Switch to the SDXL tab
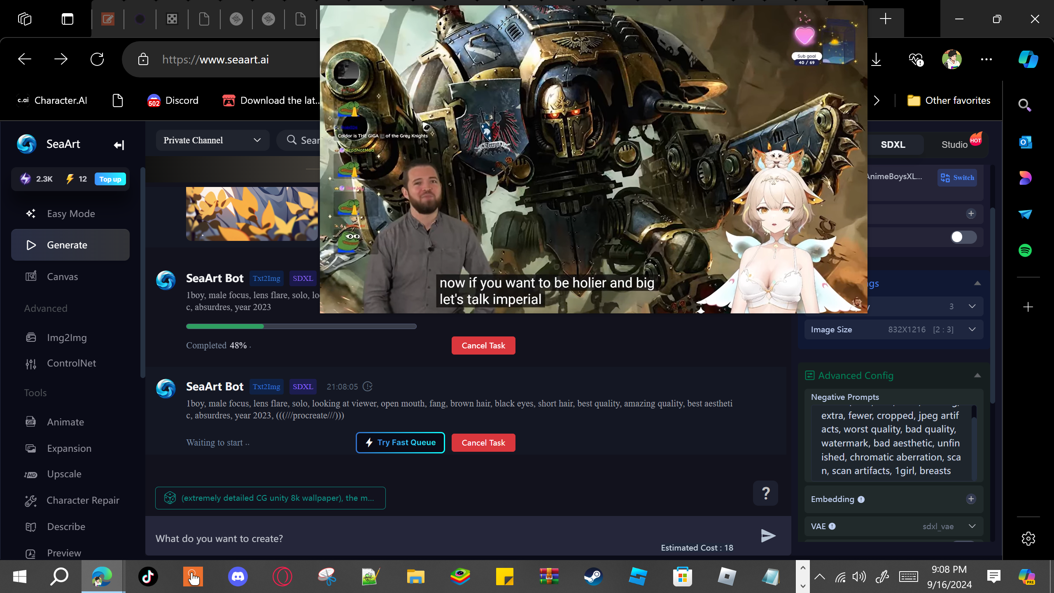Screen dimensions: 1054x593 (893, 145)
